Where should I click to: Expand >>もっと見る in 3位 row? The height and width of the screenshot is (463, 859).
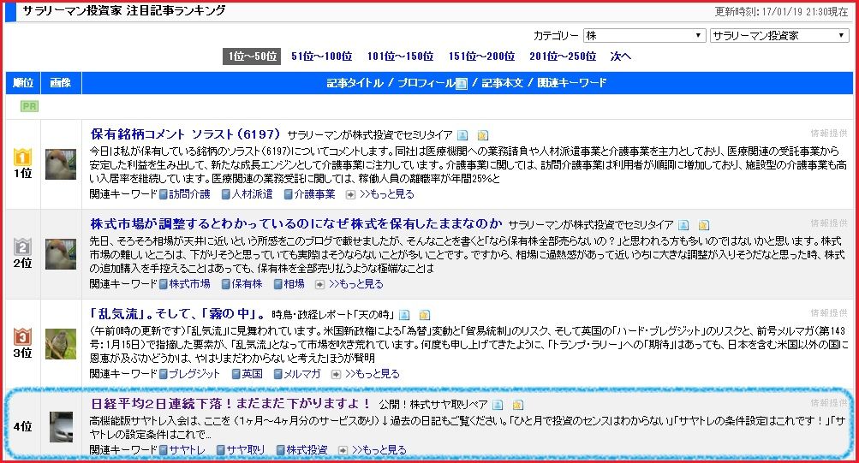(x=373, y=373)
